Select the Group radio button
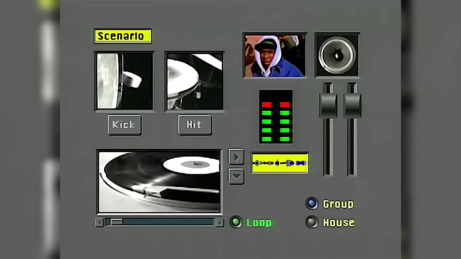461x259 pixels. (x=312, y=204)
